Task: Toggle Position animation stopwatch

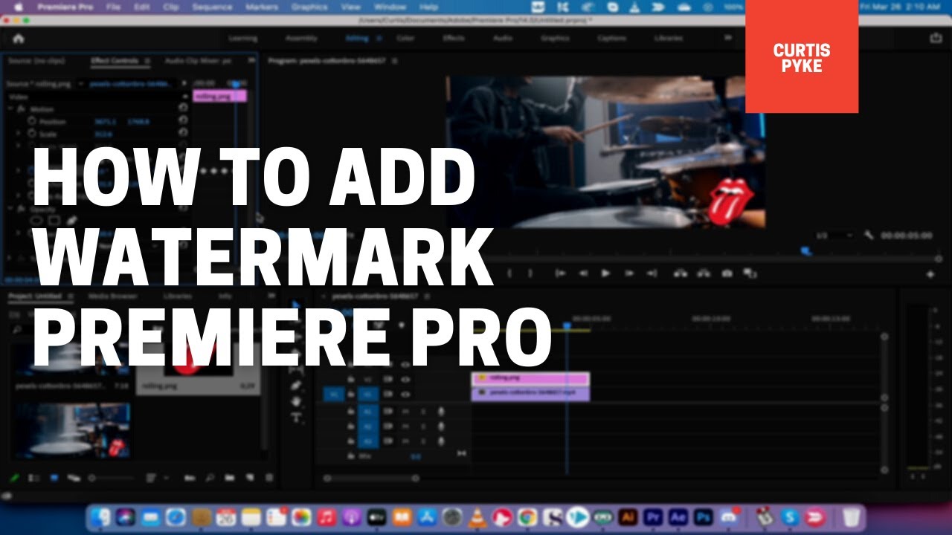Action: click(31, 121)
